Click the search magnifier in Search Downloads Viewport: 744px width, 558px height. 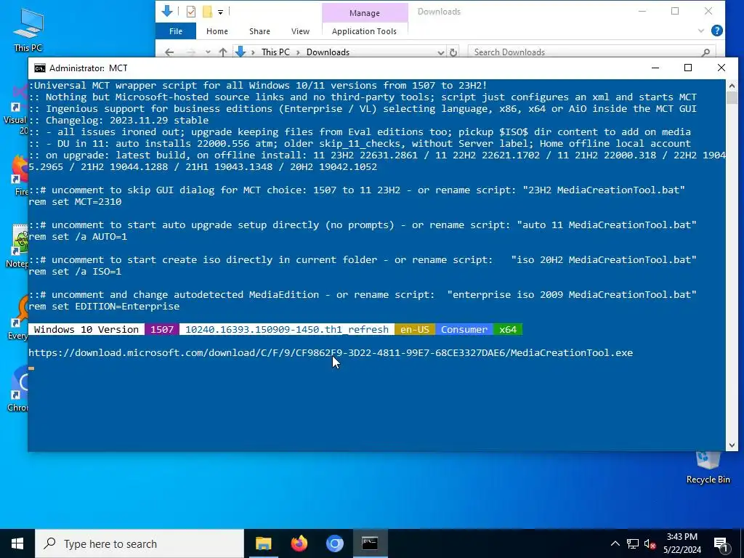coord(705,52)
